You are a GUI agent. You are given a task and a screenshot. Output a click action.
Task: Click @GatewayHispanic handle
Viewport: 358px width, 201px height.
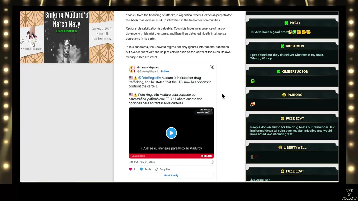[x=148, y=71]
